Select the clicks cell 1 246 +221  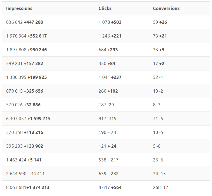click(x=110, y=36)
